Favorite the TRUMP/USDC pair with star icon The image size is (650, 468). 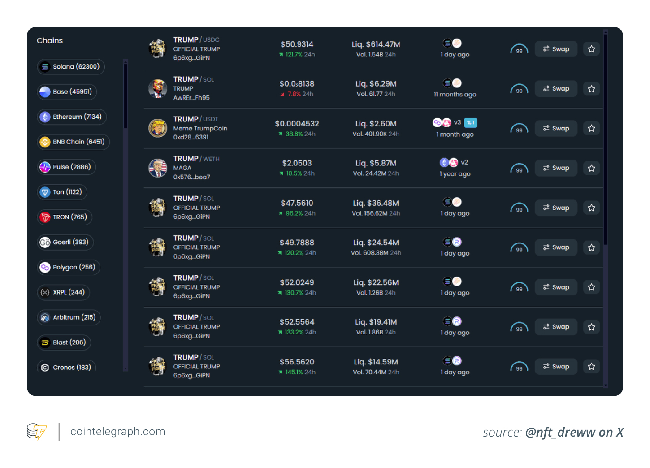click(x=591, y=49)
